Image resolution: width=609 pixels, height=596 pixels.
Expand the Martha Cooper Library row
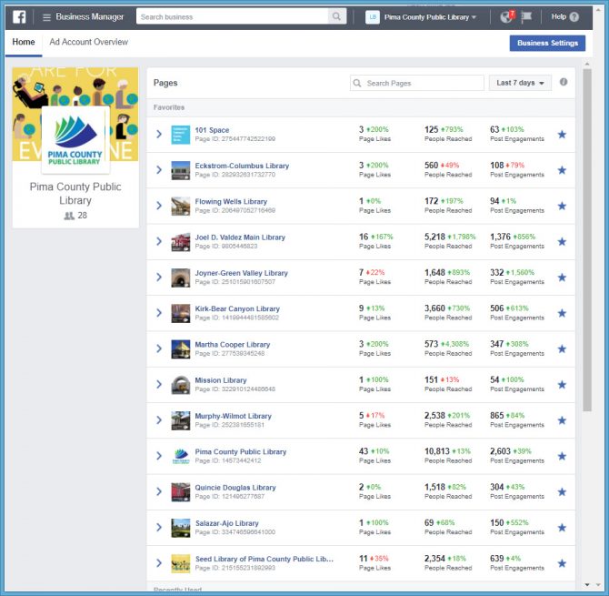click(x=159, y=349)
